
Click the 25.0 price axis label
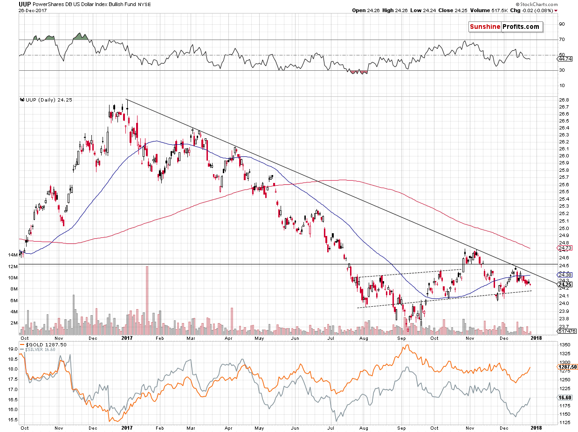(563, 229)
